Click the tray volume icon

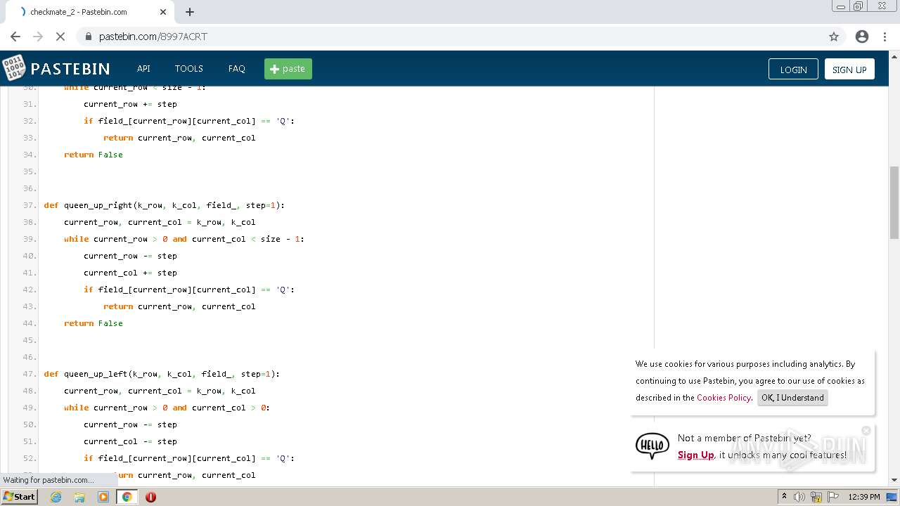[799, 497]
